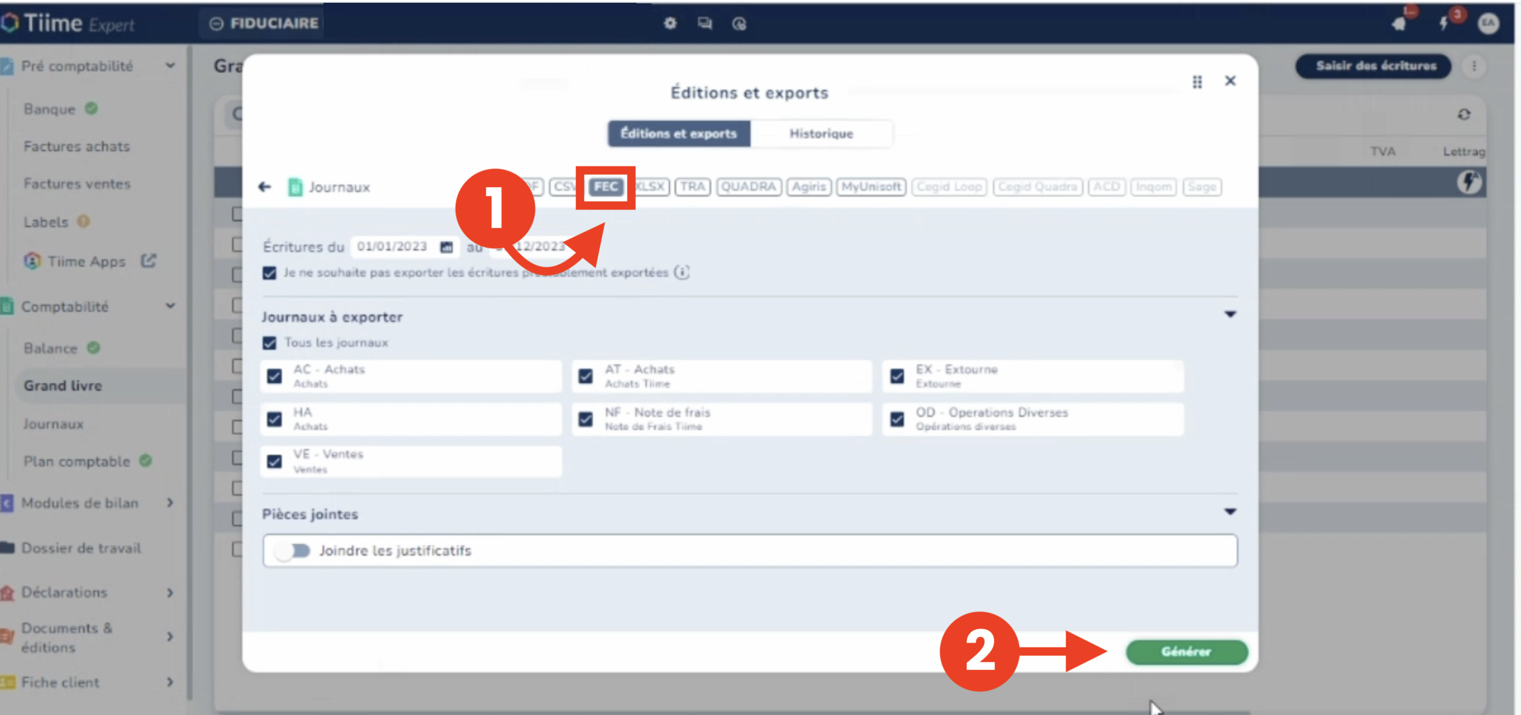
Task: Uncheck EX - Extourne journal
Action: (x=897, y=376)
